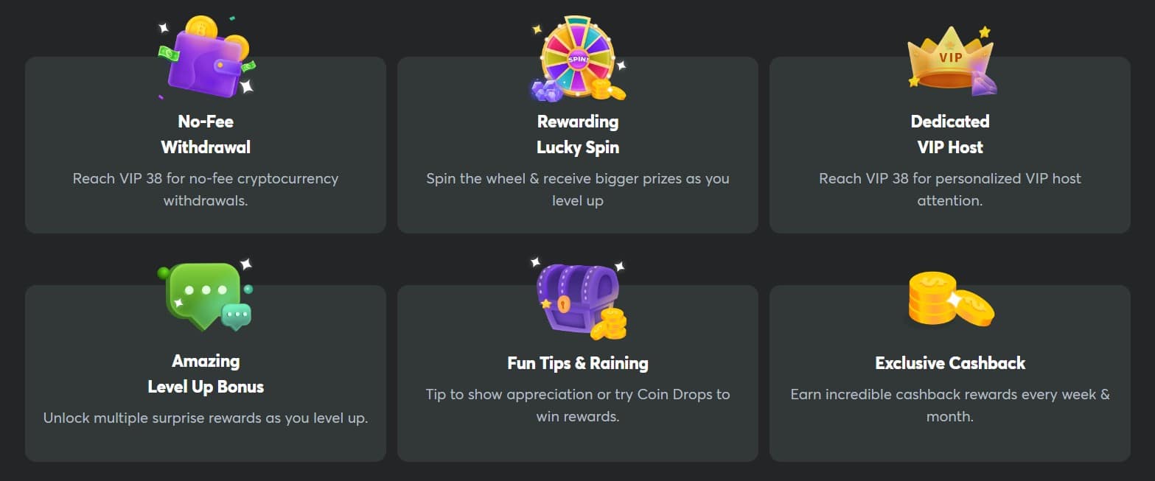The image size is (1155, 481).
Task: Click the personalized VIP host attention text
Action: pyautogui.click(x=950, y=189)
